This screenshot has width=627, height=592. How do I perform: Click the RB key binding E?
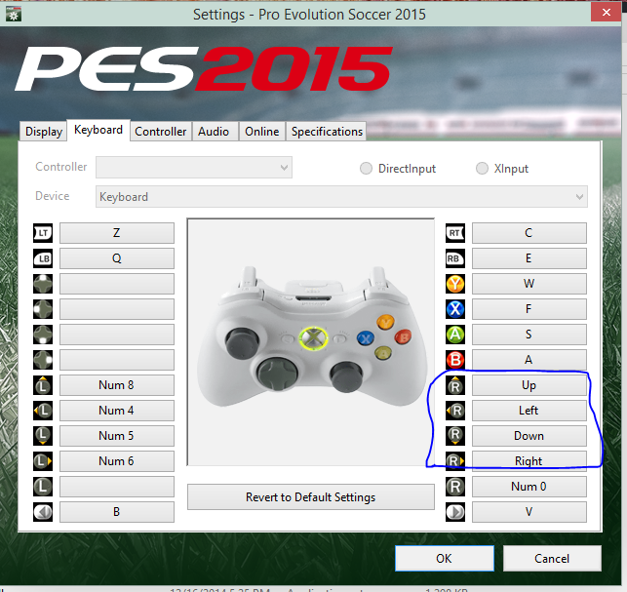[529, 258]
